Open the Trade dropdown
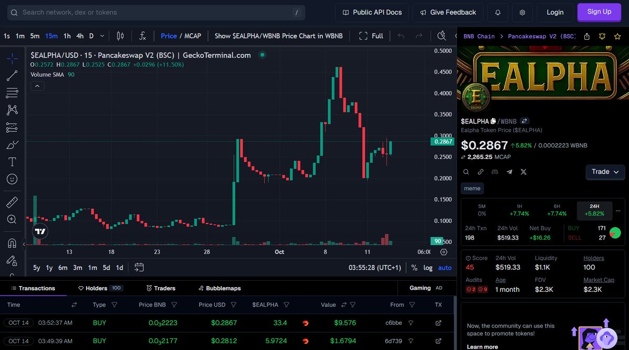 (x=605, y=172)
